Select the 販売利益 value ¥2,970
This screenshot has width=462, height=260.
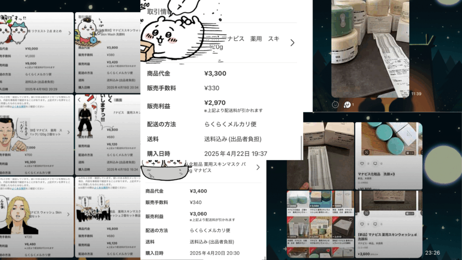coord(215,102)
